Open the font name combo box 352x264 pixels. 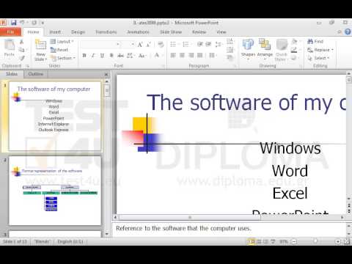point(101,45)
